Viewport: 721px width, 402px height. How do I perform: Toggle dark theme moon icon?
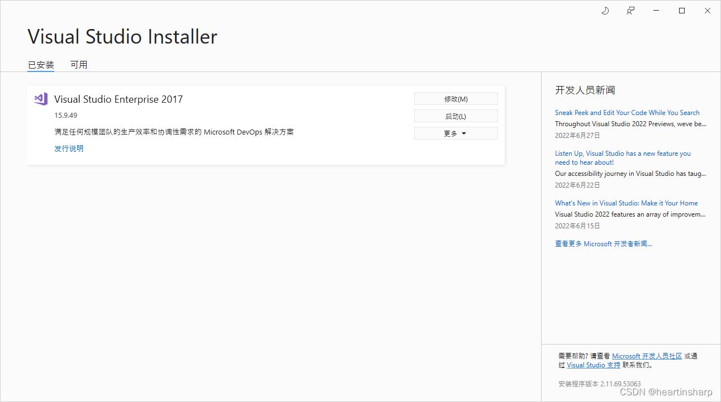click(605, 11)
